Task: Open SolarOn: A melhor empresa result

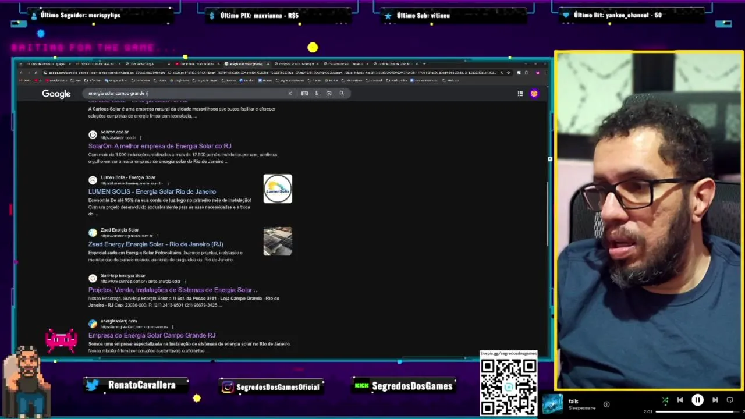Action: 160,146
